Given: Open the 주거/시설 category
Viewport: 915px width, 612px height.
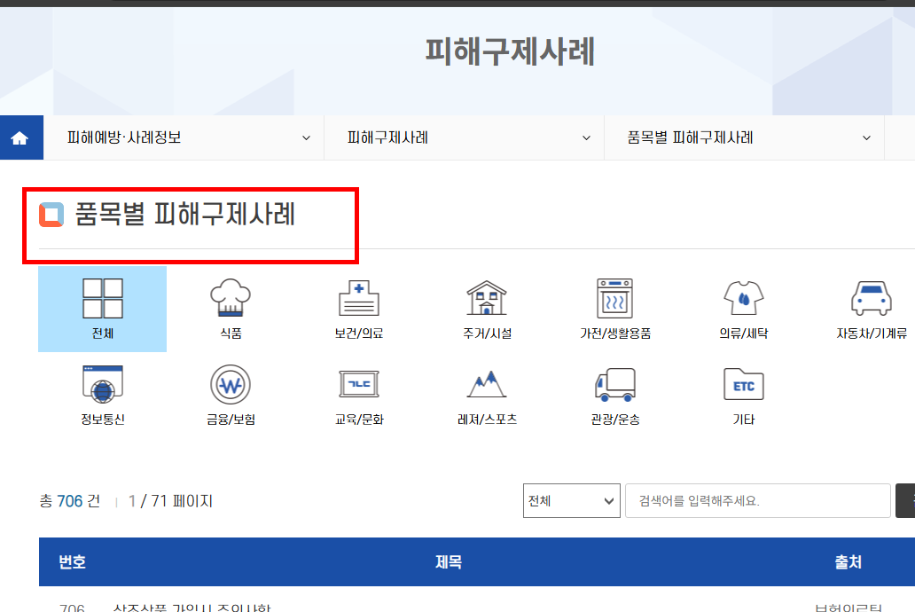Looking at the screenshot, I should 487,306.
